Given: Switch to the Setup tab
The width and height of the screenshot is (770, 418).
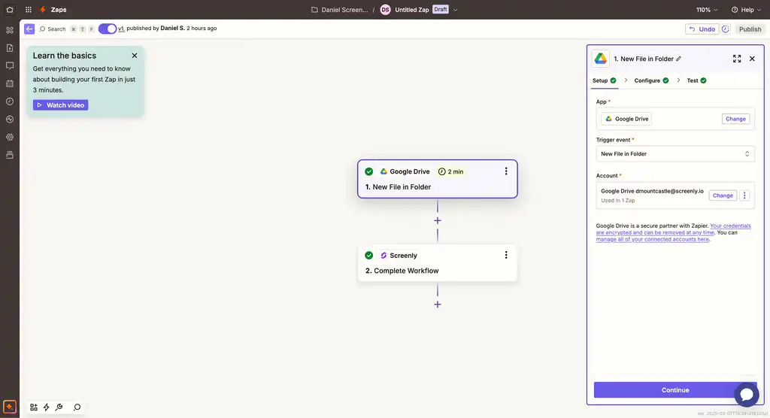Looking at the screenshot, I should pos(604,80).
